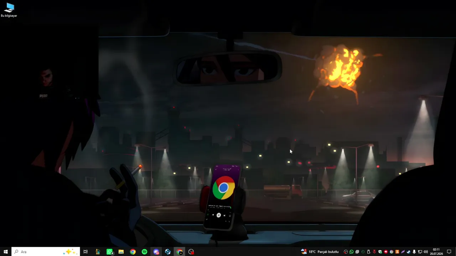Screen dimensions: 456x256
Task: Open the OBS Studio taskbar icon
Action: [191, 252]
